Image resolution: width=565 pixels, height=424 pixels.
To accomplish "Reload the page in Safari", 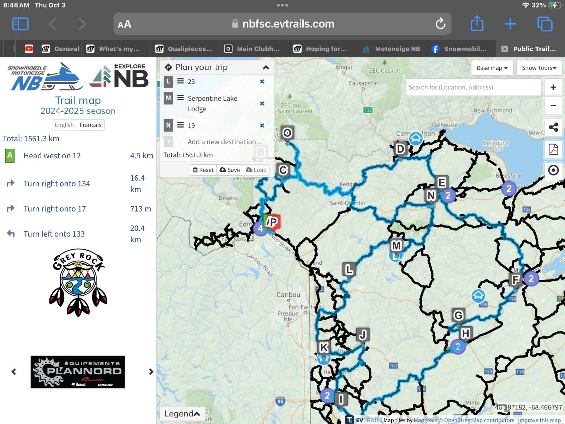I will click(440, 24).
